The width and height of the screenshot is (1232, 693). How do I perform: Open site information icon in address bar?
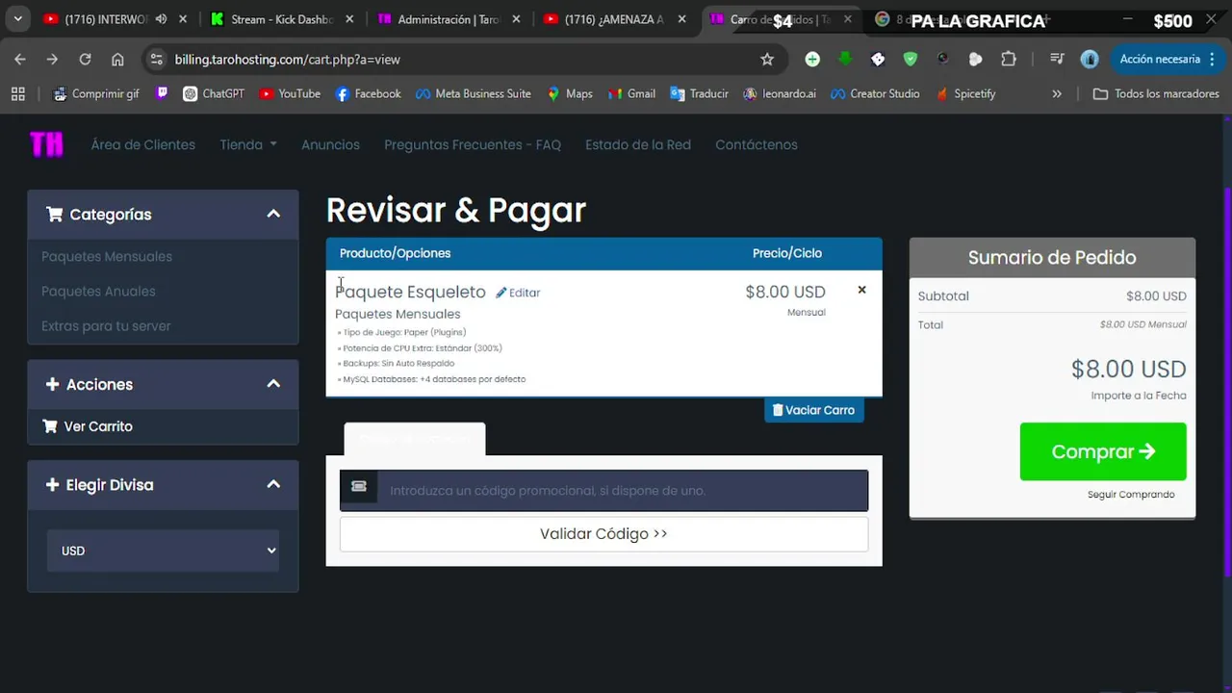click(x=156, y=59)
